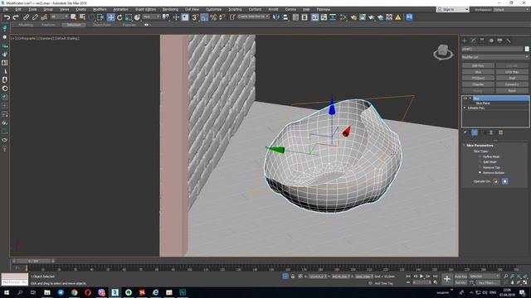The width and height of the screenshot is (531, 298).
Task: Select Slice Plane sub-object in stack
Action: 483,103
